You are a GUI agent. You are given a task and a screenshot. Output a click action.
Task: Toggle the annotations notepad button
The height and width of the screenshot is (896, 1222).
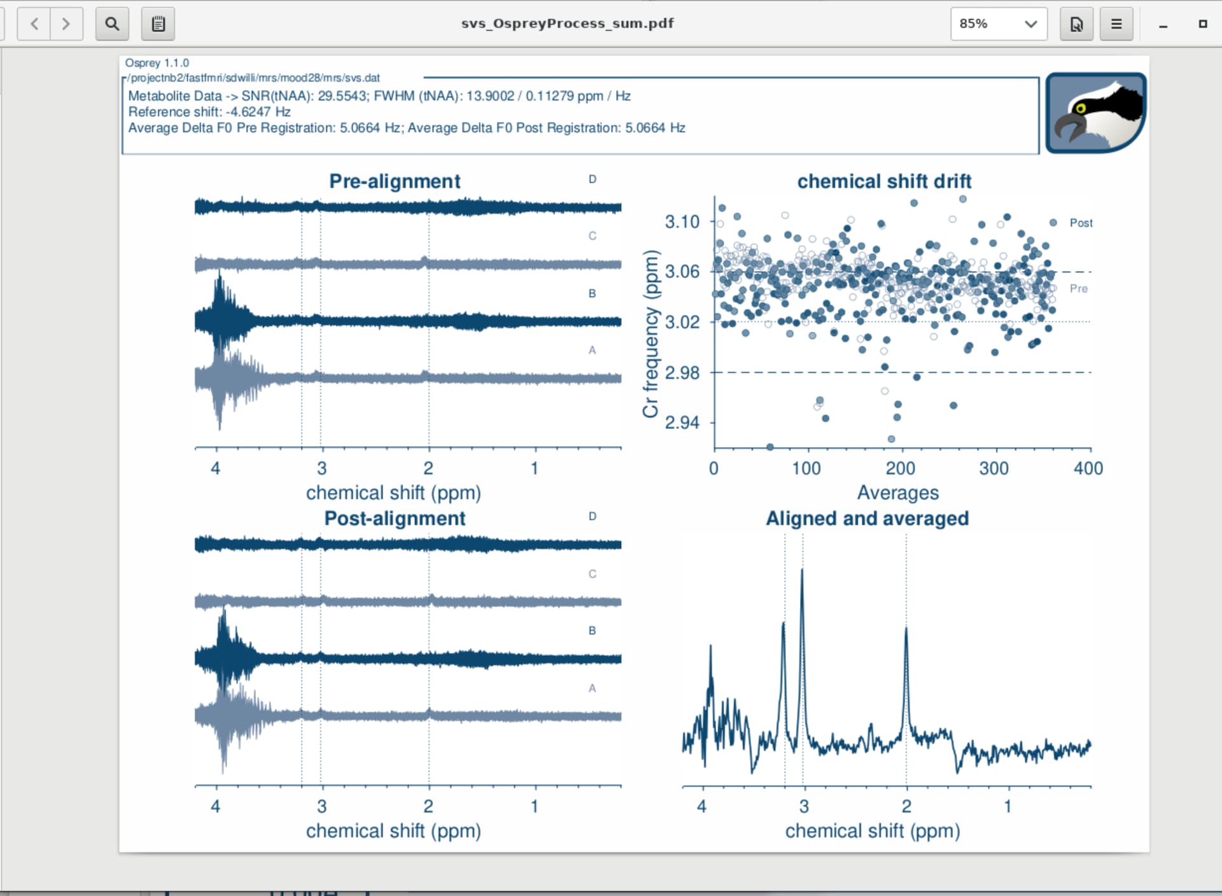tap(158, 24)
